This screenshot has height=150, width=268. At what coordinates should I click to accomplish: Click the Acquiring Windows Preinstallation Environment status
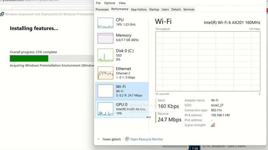click(x=52, y=65)
